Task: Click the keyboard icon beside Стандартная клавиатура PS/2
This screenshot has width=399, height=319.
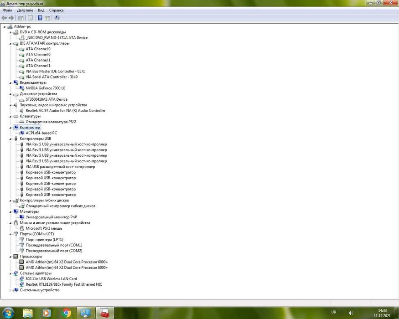Action: pyautogui.click(x=22, y=122)
